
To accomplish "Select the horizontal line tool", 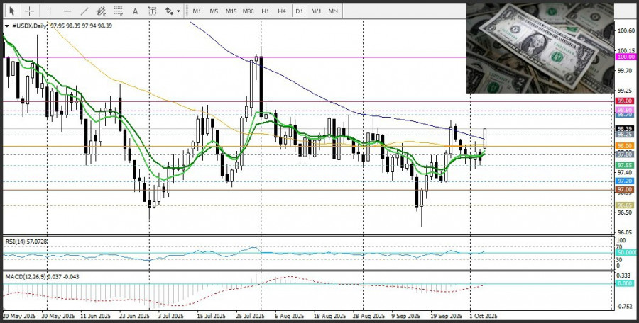I will click(x=67, y=11).
